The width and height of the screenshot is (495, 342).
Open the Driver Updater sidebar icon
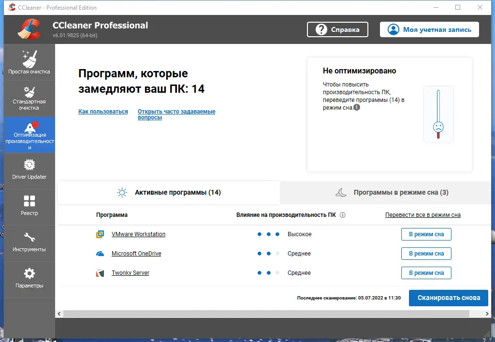point(29,171)
